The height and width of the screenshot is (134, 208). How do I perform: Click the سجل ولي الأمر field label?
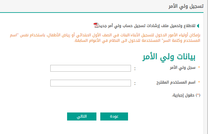(x=183, y=68)
